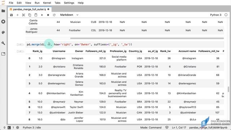Click the Followers_mil_ig column header

tap(95, 51)
